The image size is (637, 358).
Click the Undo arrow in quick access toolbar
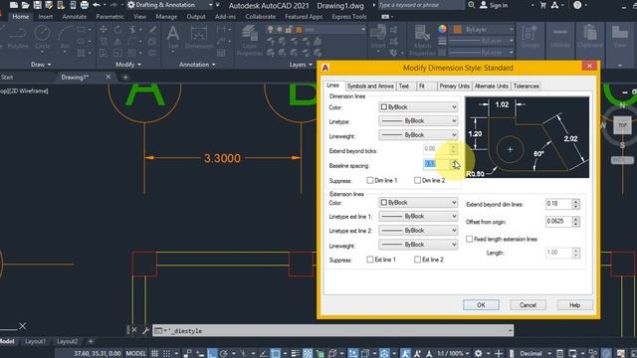tap(97, 5)
